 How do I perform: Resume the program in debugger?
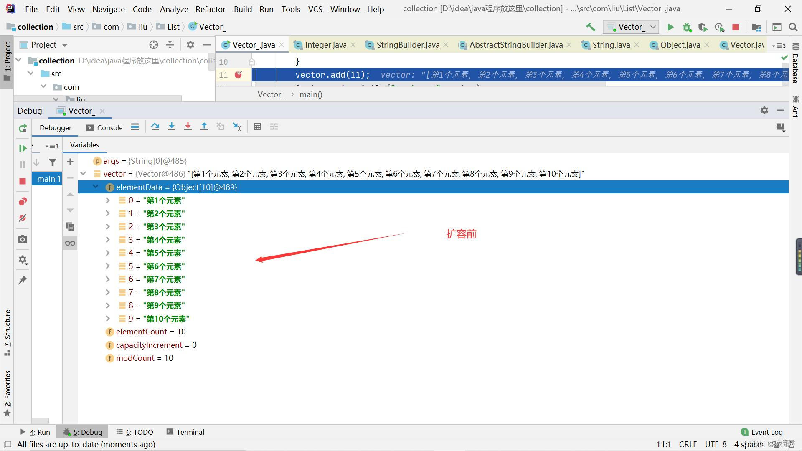[x=23, y=148]
